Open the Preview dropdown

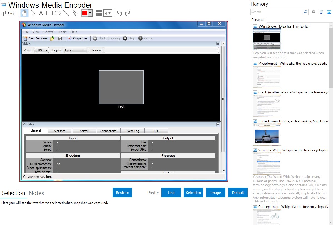[x=161, y=50]
